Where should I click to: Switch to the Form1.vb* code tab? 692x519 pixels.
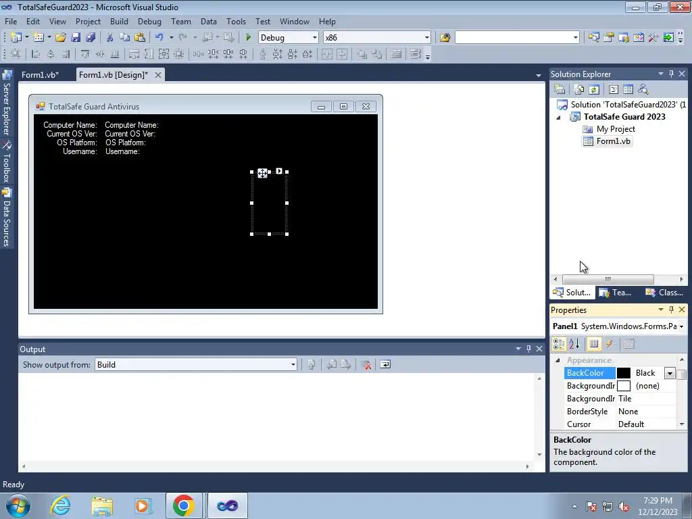tap(40, 74)
